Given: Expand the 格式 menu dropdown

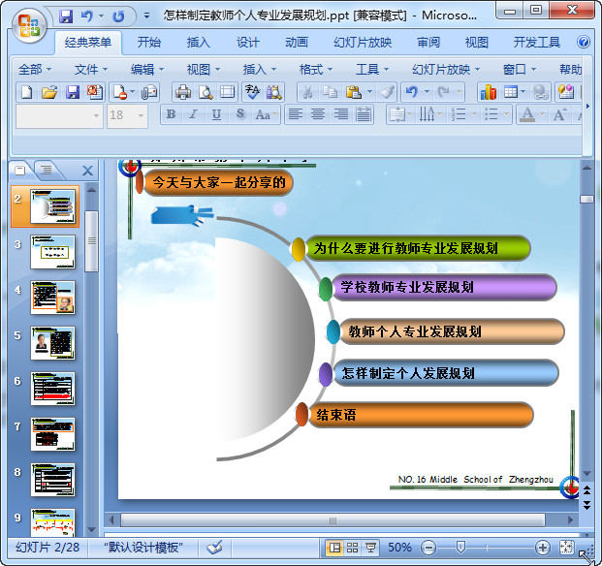Looking at the screenshot, I should pyautogui.click(x=316, y=70).
